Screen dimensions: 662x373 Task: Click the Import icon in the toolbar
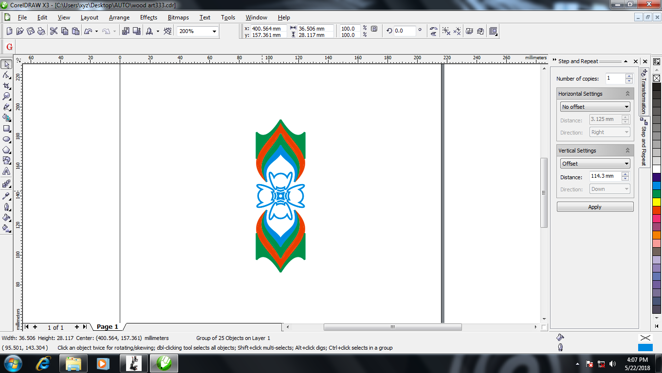point(126,31)
